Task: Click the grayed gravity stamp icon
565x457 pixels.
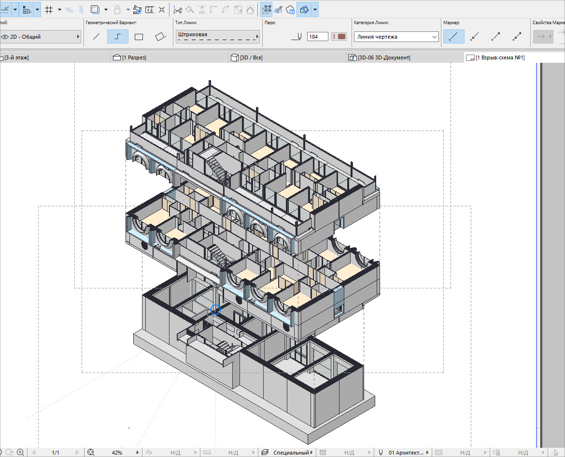Action: 117,10
